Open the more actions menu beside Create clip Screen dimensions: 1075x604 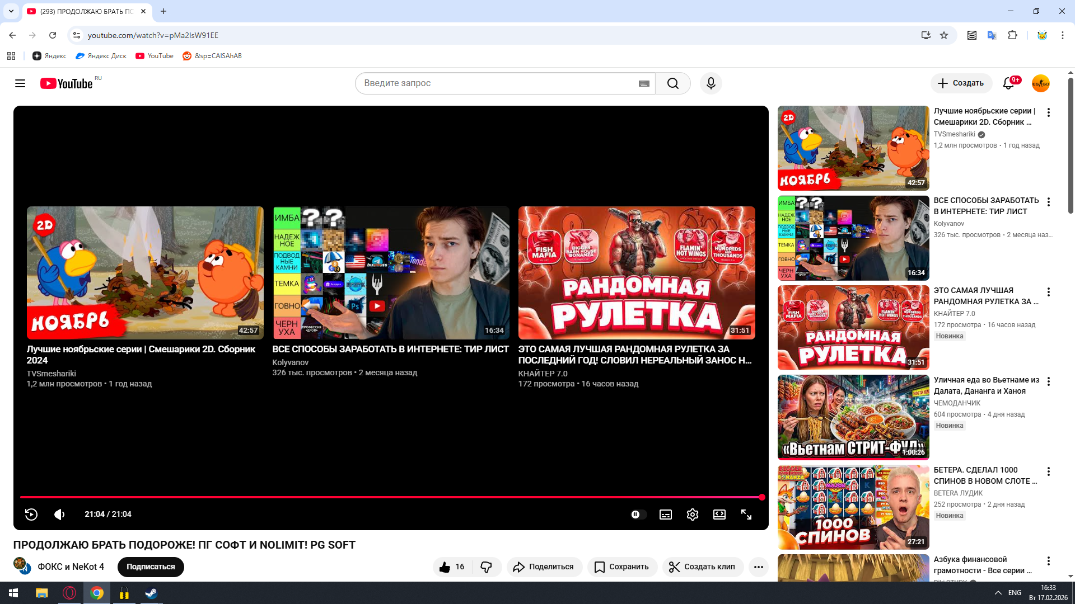coord(758,567)
